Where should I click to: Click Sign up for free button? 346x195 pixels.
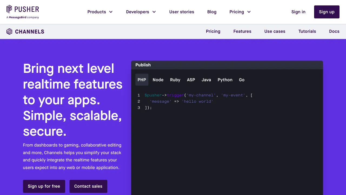[44, 186]
